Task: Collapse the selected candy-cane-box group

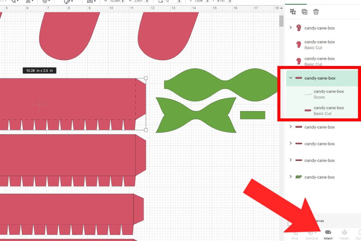Action: [290, 78]
